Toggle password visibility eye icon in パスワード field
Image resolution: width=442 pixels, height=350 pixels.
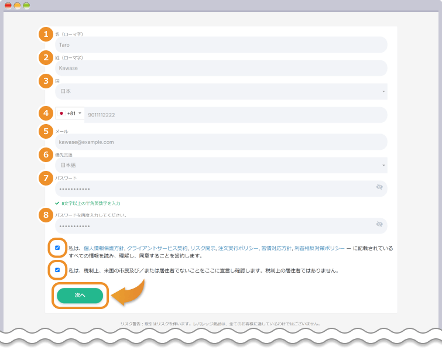[x=379, y=187]
